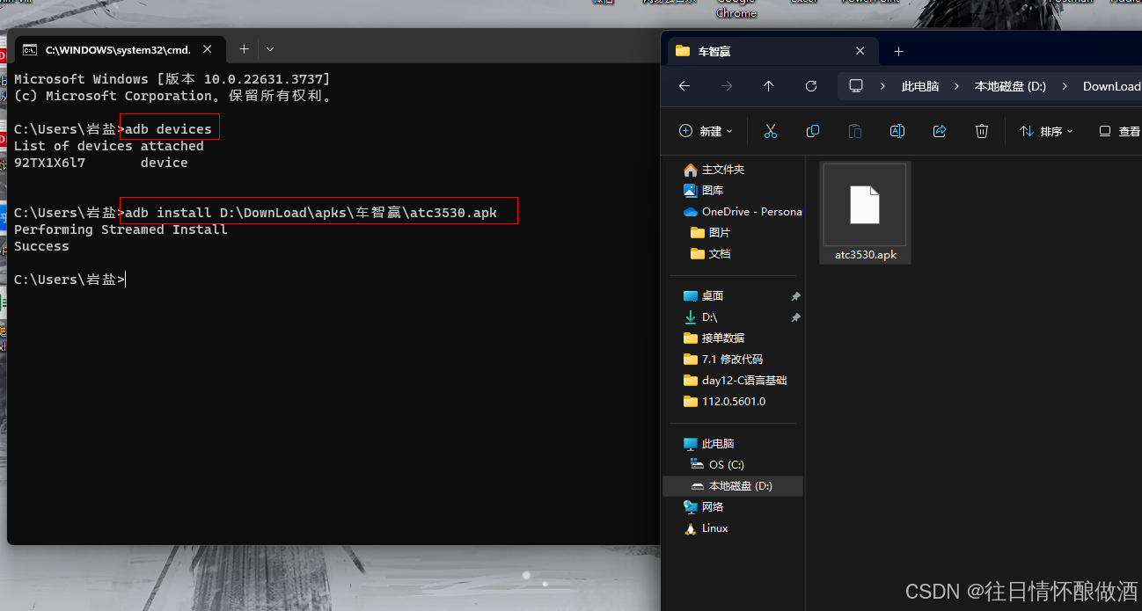The image size is (1142, 611).
Task: Select the pinned D:\ quick access item
Action: pos(700,316)
